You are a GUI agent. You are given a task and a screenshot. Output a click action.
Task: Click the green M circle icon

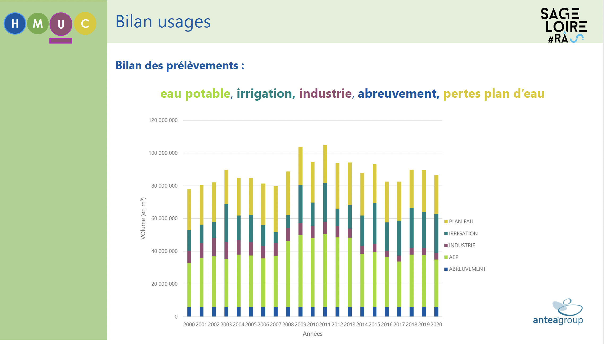pyautogui.click(x=38, y=24)
